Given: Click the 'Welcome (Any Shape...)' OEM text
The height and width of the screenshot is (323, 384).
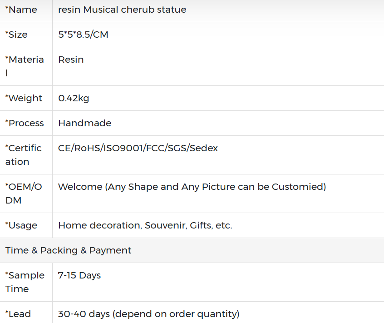Looking at the screenshot, I should [192, 187].
